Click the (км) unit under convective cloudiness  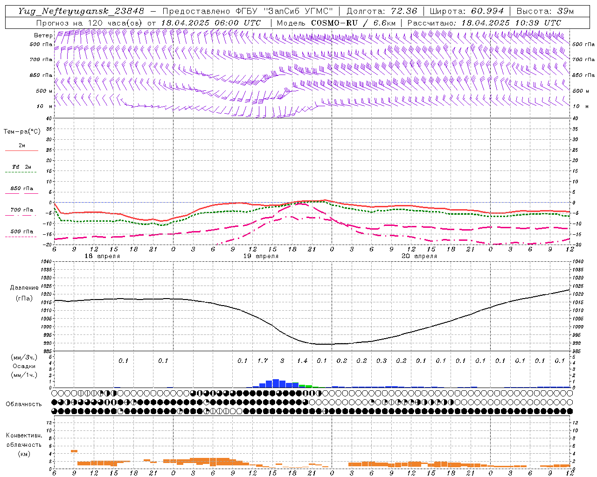pyautogui.click(x=24, y=454)
